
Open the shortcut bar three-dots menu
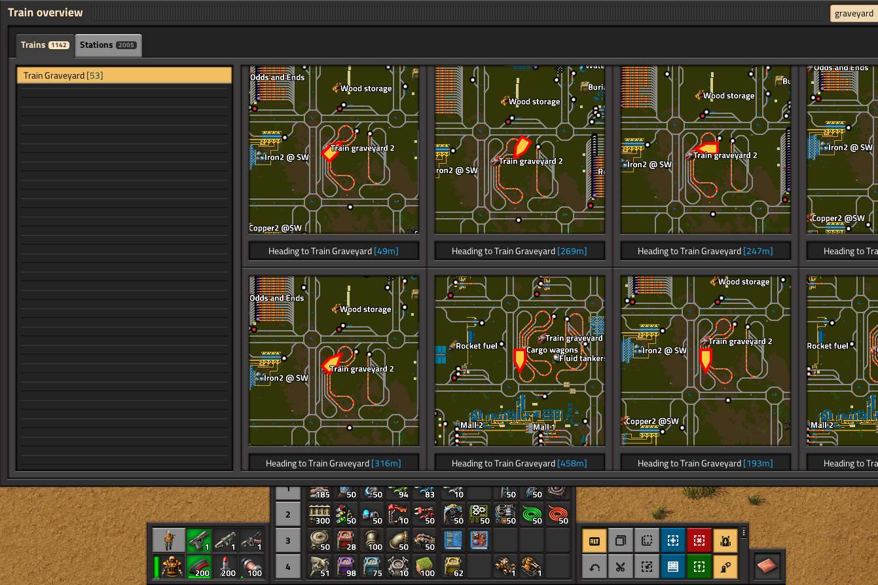point(743,533)
